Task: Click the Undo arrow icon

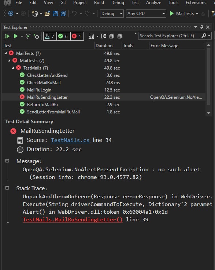Action: click(x=74, y=13)
